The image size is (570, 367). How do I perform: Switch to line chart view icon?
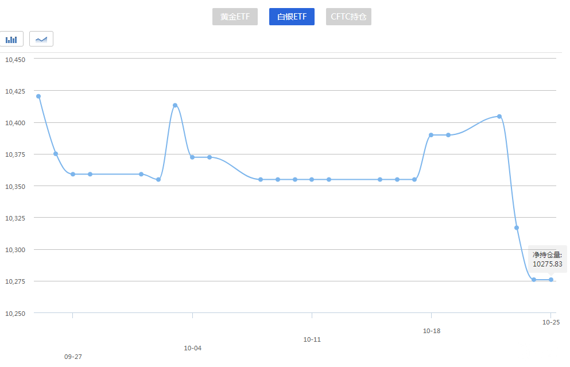(41, 39)
